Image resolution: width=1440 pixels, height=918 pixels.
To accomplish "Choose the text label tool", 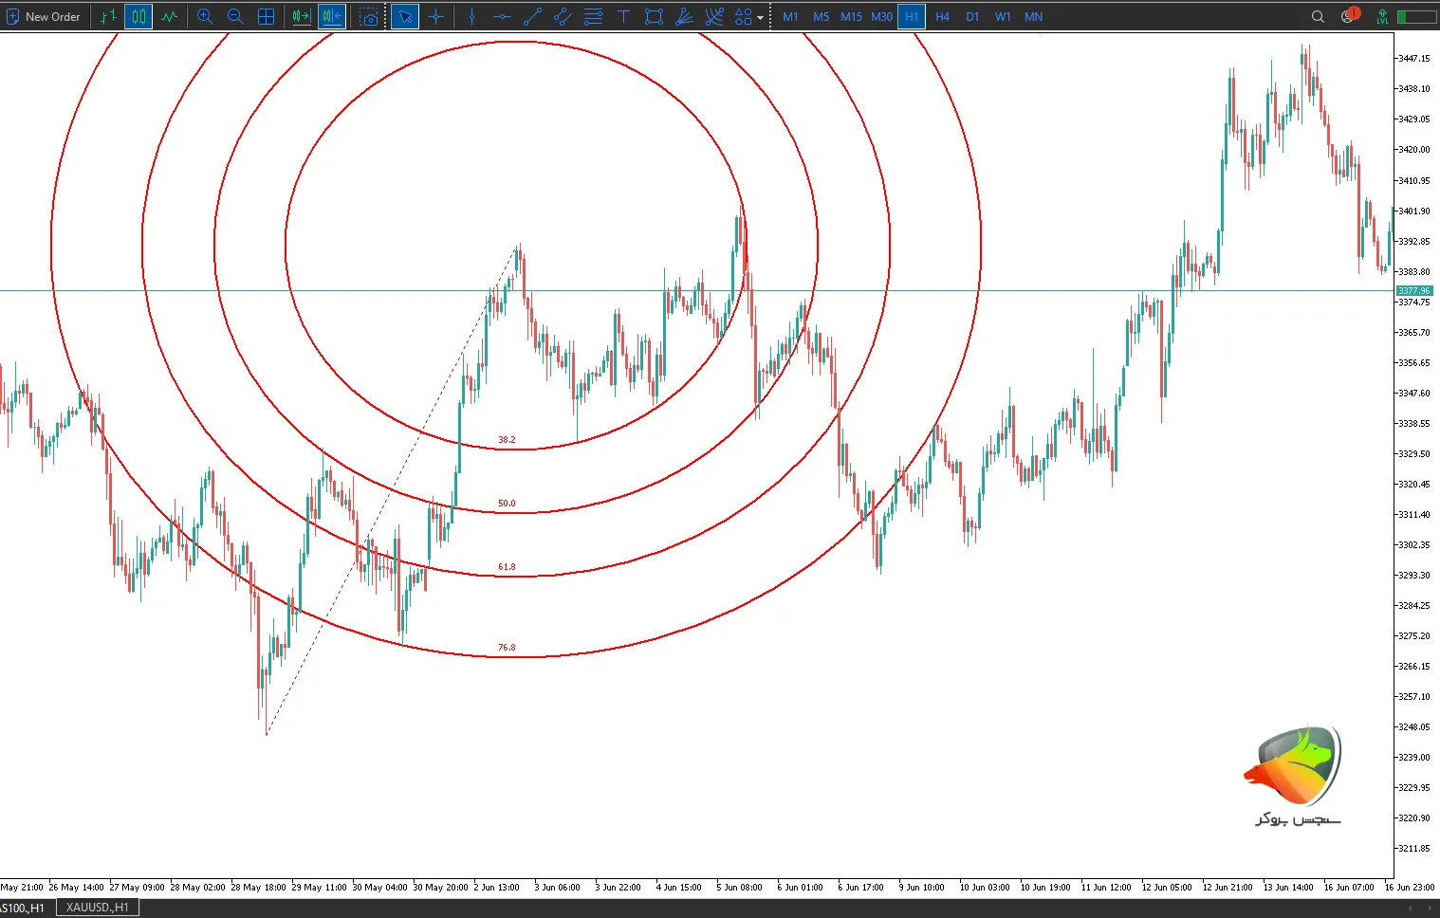I will click(x=623, y=16).
